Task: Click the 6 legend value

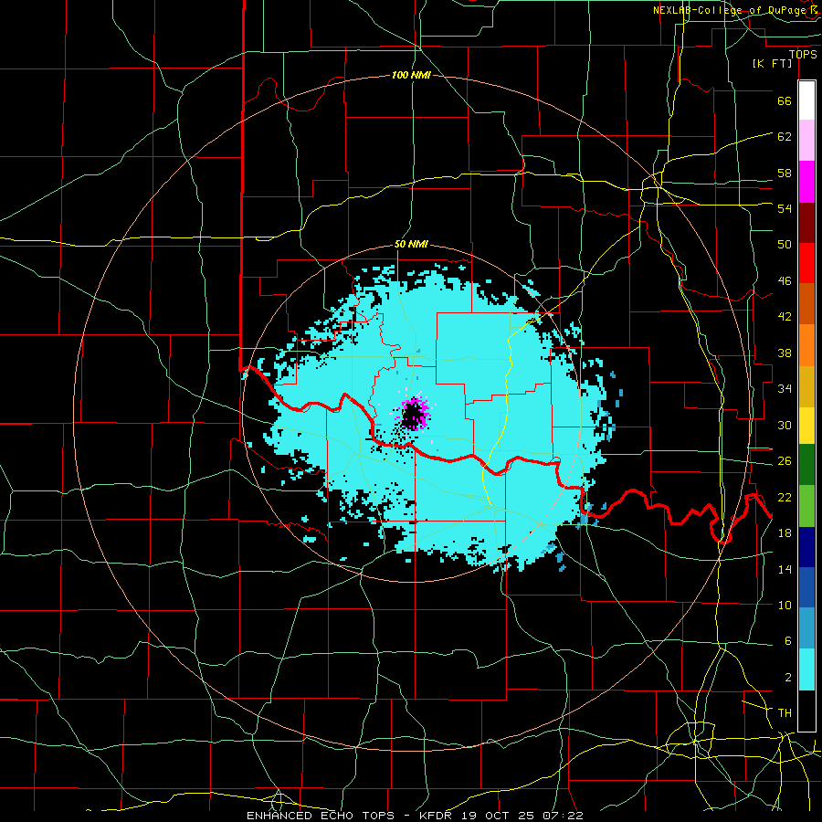Action: 788,641
